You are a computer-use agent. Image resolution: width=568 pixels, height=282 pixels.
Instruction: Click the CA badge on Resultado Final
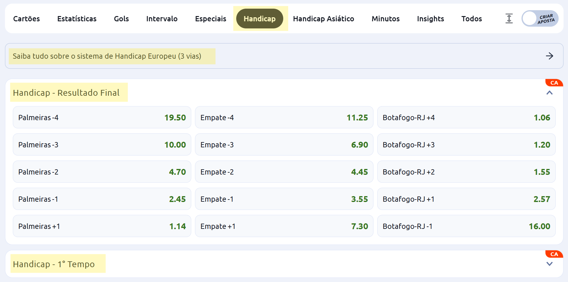[554, 83]
